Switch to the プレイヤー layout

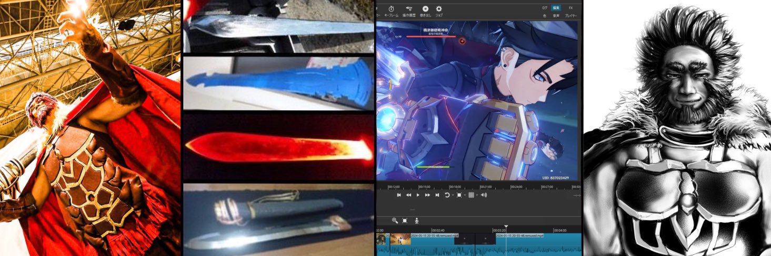[570, 16]
